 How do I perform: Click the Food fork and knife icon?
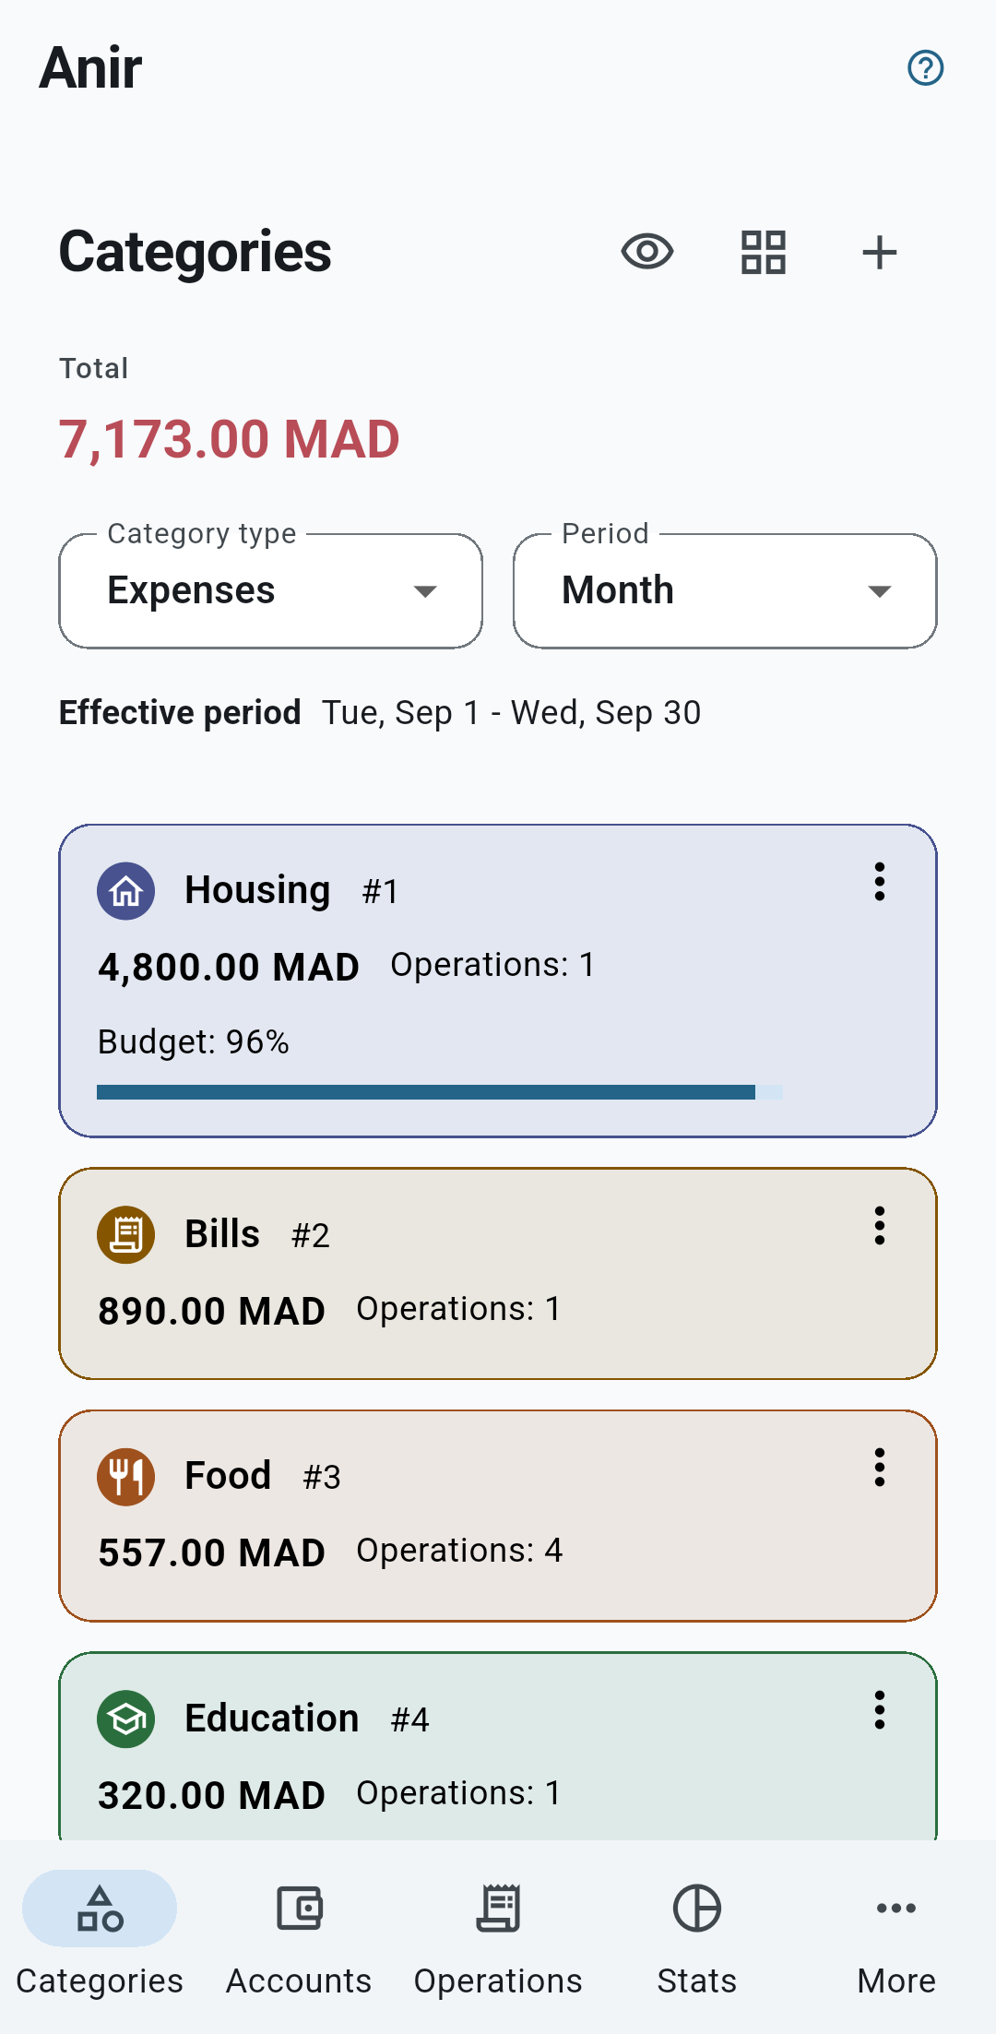126,1477
